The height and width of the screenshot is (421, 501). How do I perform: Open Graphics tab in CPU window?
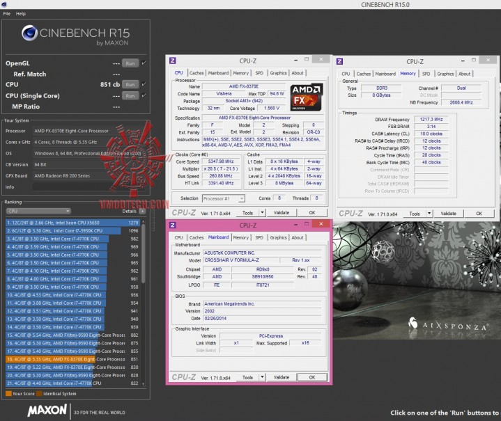click(x=278, y=73)
